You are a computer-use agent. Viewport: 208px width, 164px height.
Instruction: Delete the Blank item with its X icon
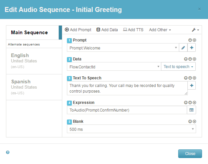pyautogui.click(x=194, y=122)
